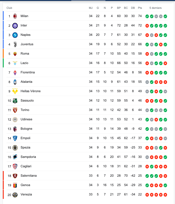Click the AC Milan club crest

click(x=15, y=16)
